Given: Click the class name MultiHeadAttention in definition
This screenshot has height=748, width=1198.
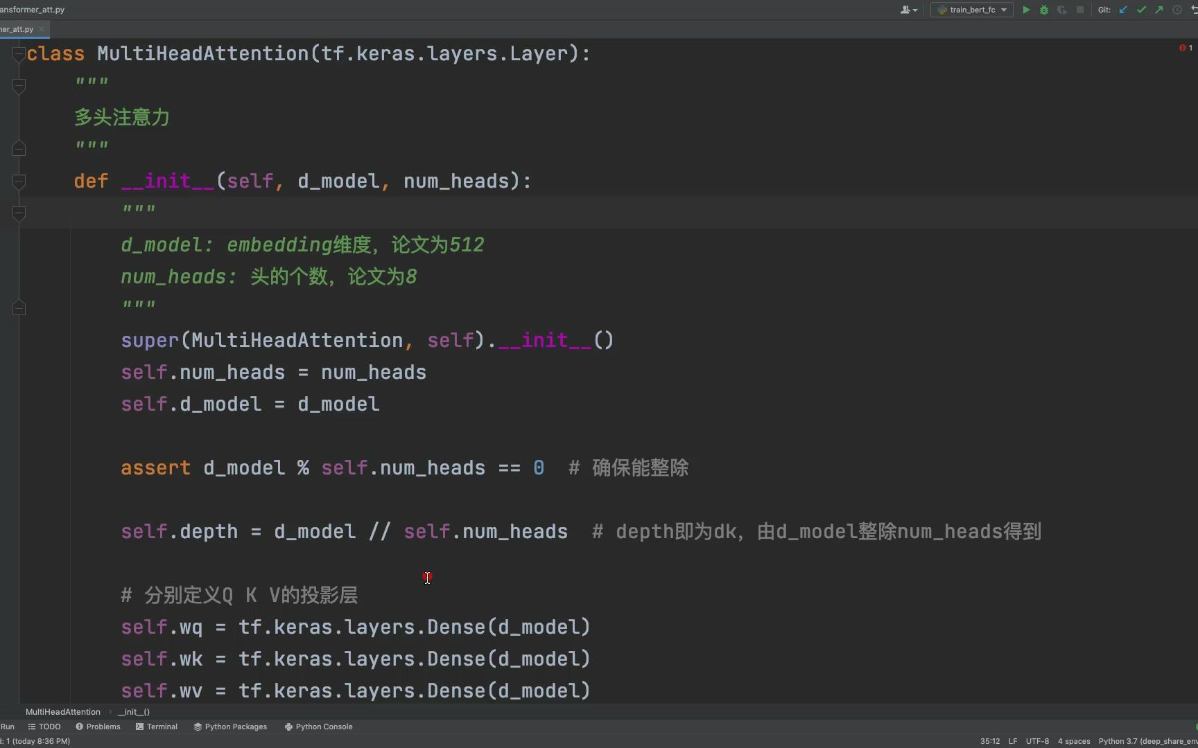Looking at the screenshot, I should [x=203, y=53].
